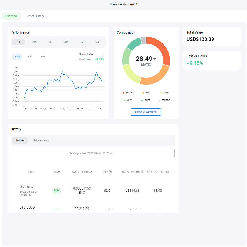
Task: Switch chart to TWR mode
Action: 17,56
